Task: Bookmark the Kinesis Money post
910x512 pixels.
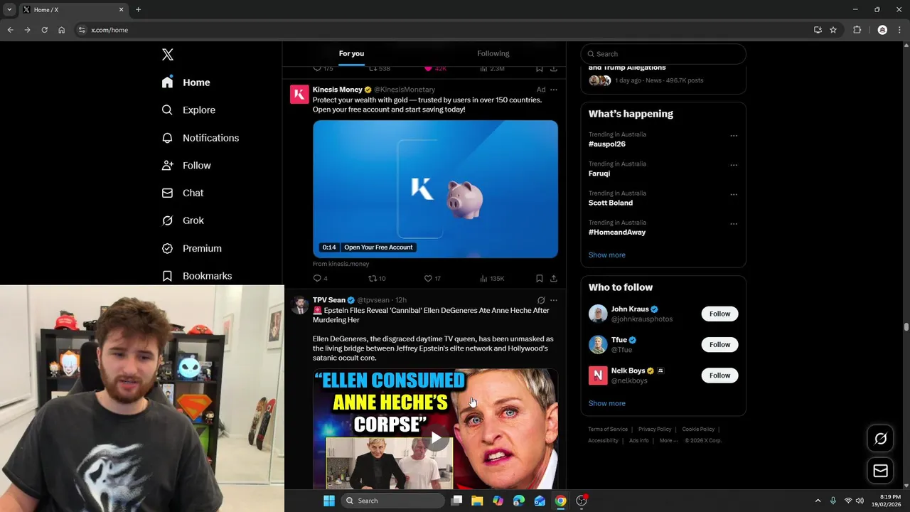Action: coord(540,279)
